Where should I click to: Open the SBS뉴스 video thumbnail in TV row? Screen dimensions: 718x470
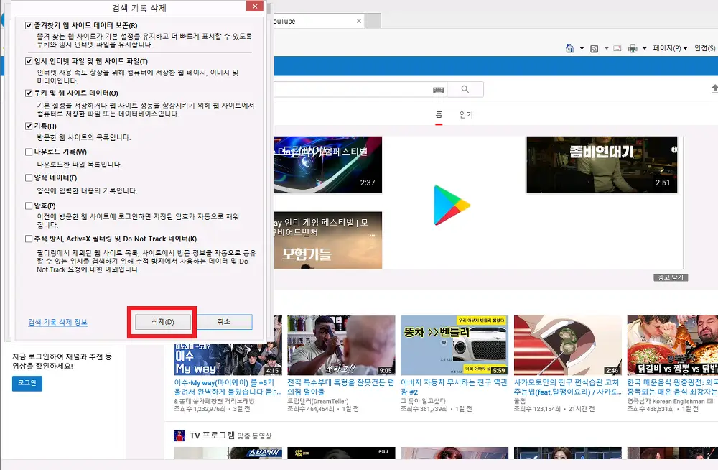click(x=228, y=453)
